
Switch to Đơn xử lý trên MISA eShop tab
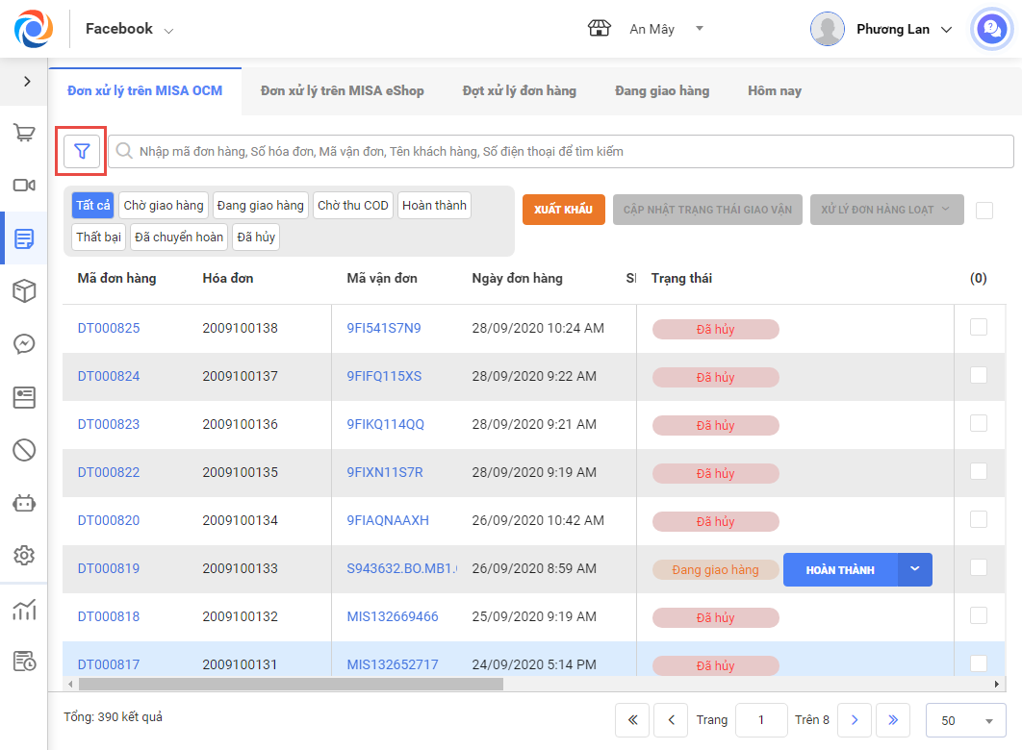click(342, 90)
